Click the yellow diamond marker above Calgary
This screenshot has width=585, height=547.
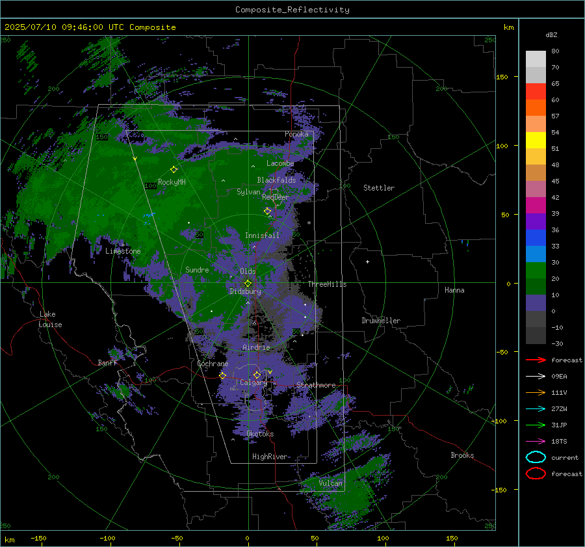pos(257,375)
